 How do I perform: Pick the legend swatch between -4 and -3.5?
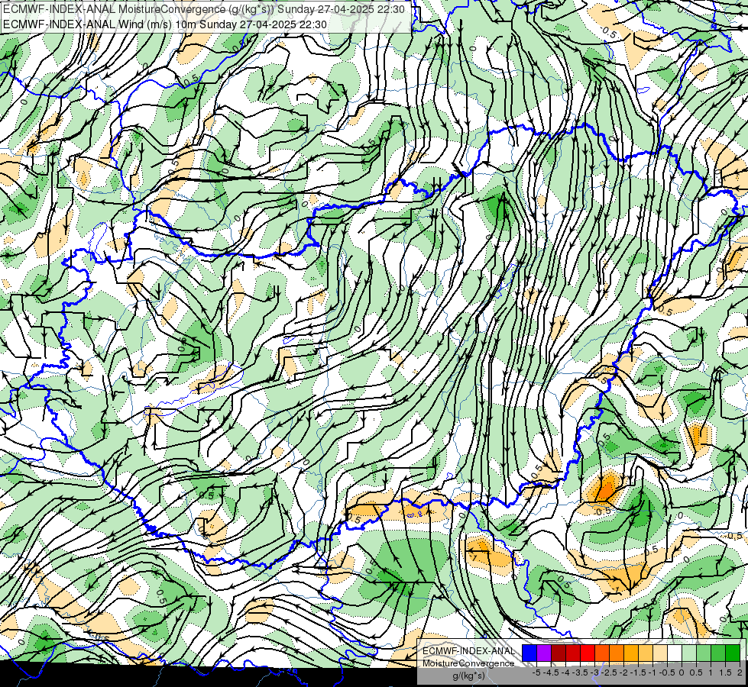(573, 653)
